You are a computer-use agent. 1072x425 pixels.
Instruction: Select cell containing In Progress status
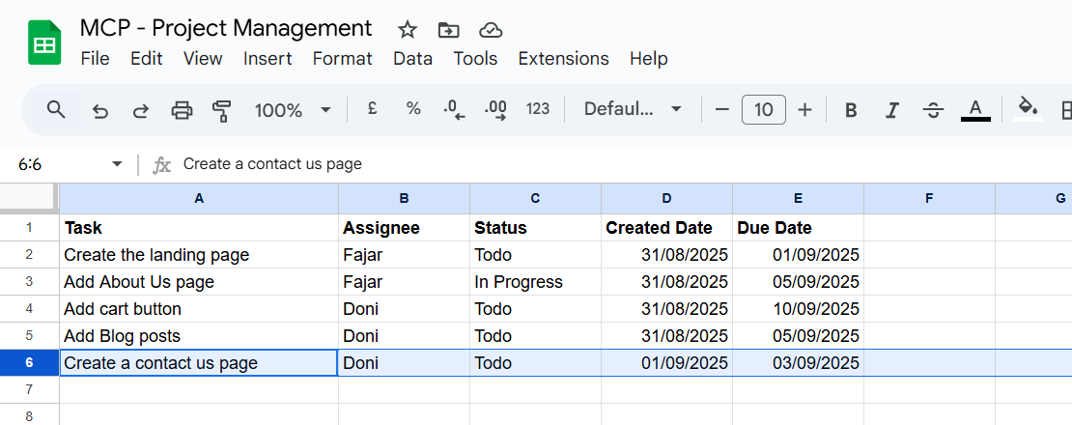[x=535, y=282]
